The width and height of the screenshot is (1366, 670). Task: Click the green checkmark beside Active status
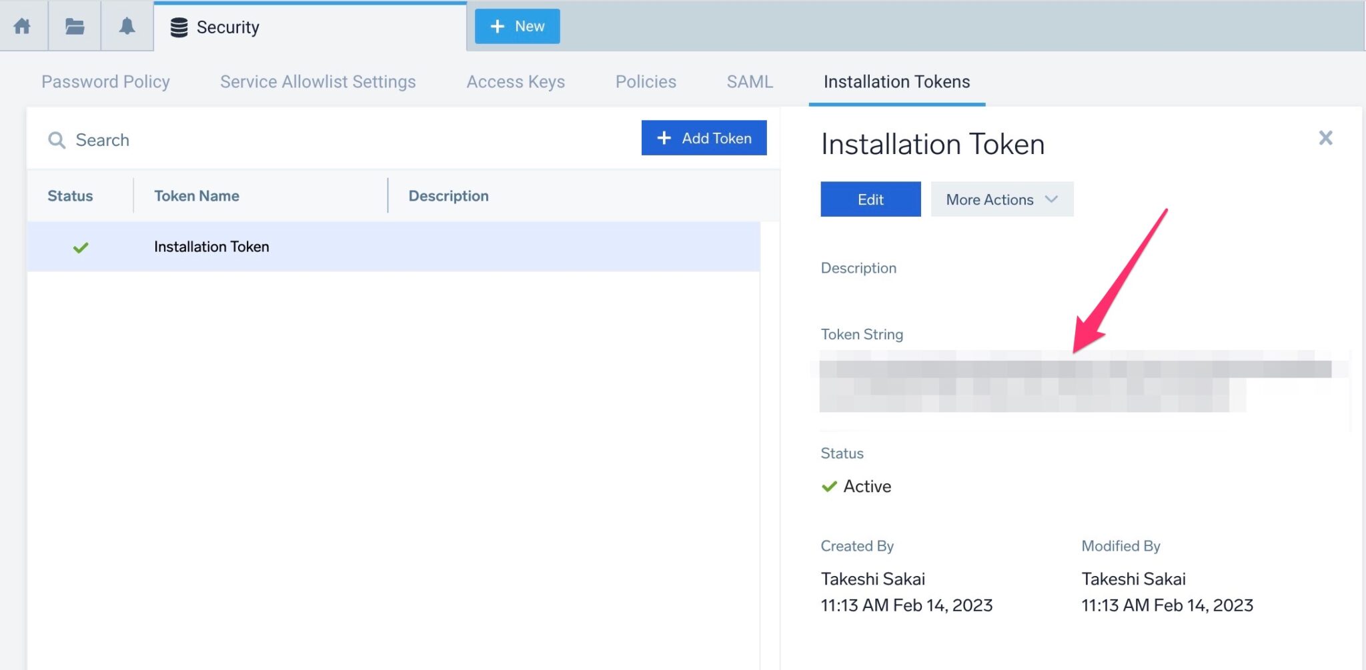(829, 486)
